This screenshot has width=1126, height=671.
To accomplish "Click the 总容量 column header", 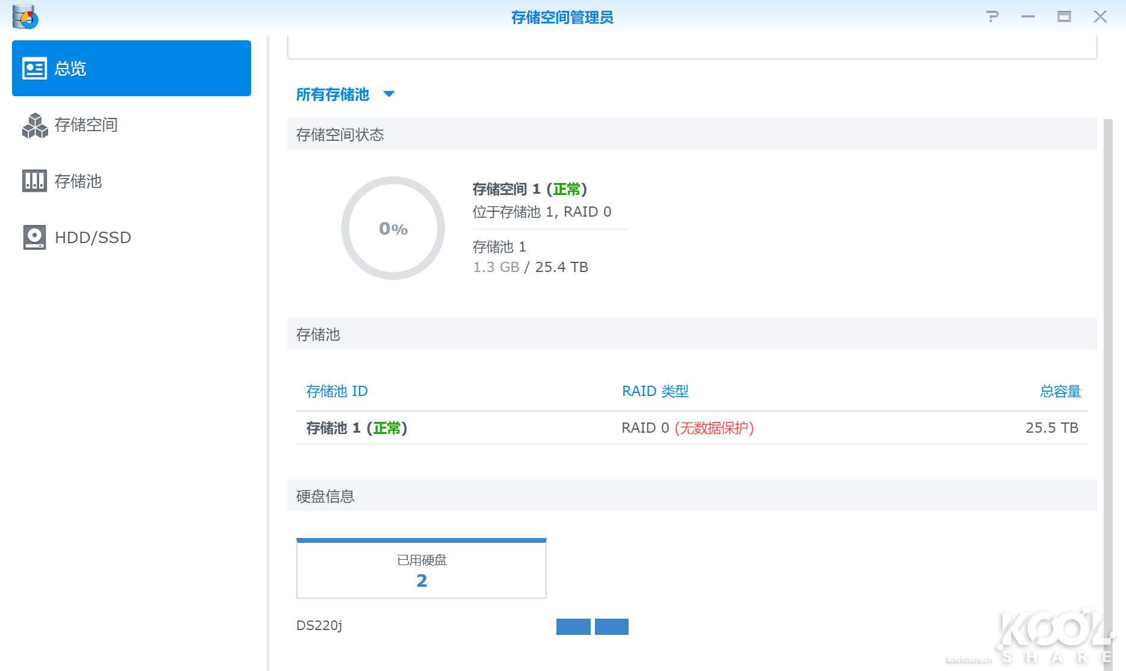I will tap(1060, 391).
